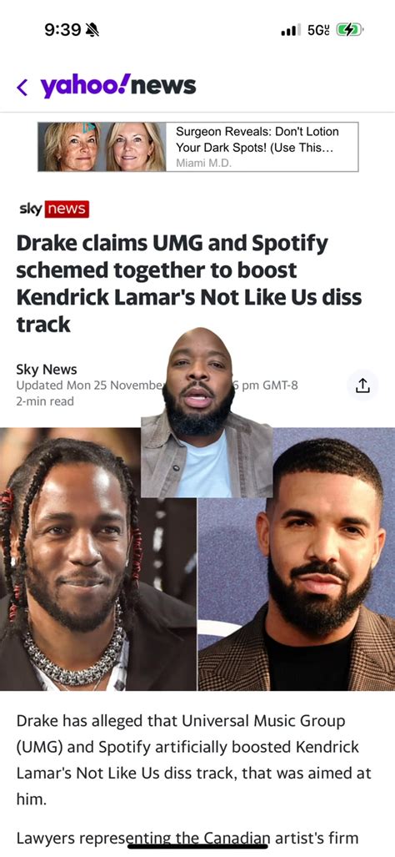This screenshot has height=857, width=395.
Task: Tap the Miami M.D. advertiser label
Action: pos(204,163)
